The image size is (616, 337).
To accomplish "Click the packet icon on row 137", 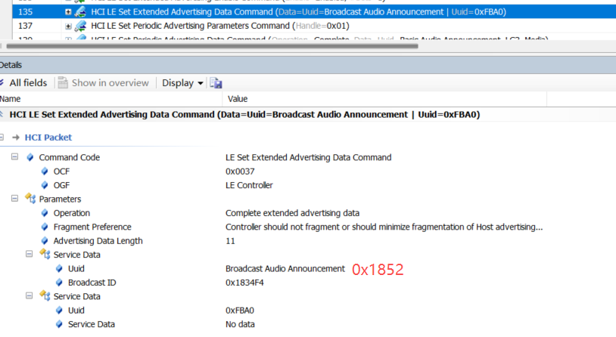I will (x=80, y=26).
